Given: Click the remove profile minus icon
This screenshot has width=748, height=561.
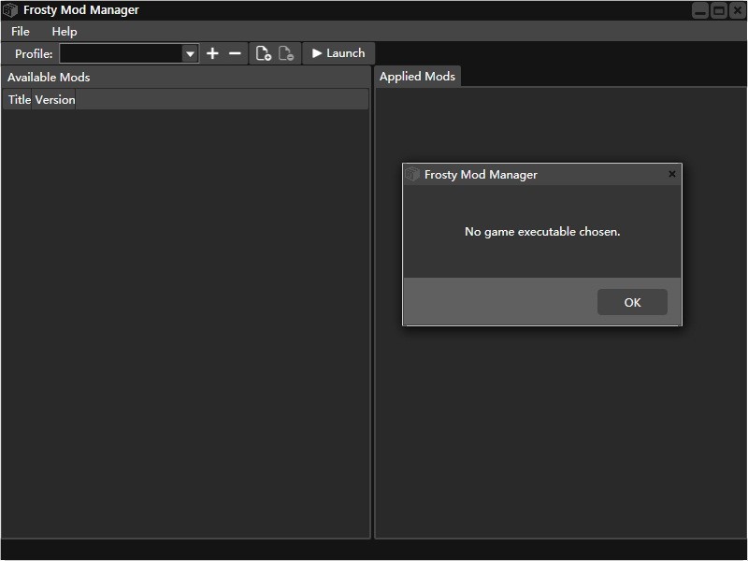Looking at the screenshot, I should (x=235, y=54).
